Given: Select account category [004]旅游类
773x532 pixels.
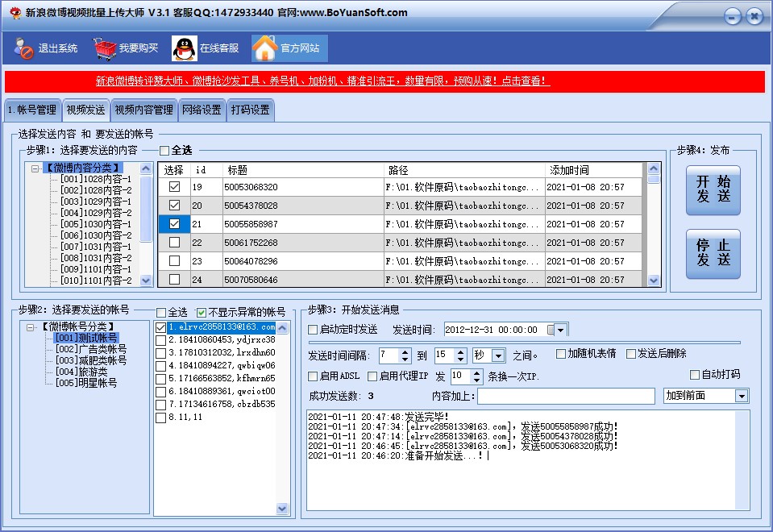Looking at the screenshot, I should pos(81,372).
